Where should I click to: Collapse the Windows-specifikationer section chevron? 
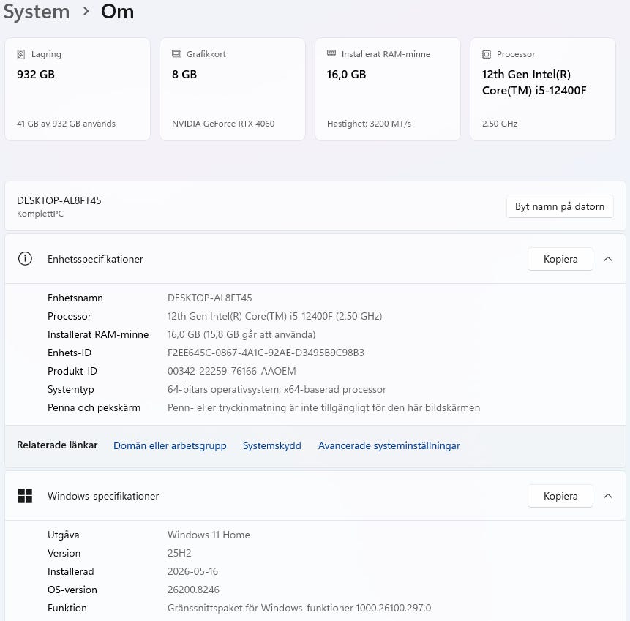pyautogui.click(x=608, y=496)
